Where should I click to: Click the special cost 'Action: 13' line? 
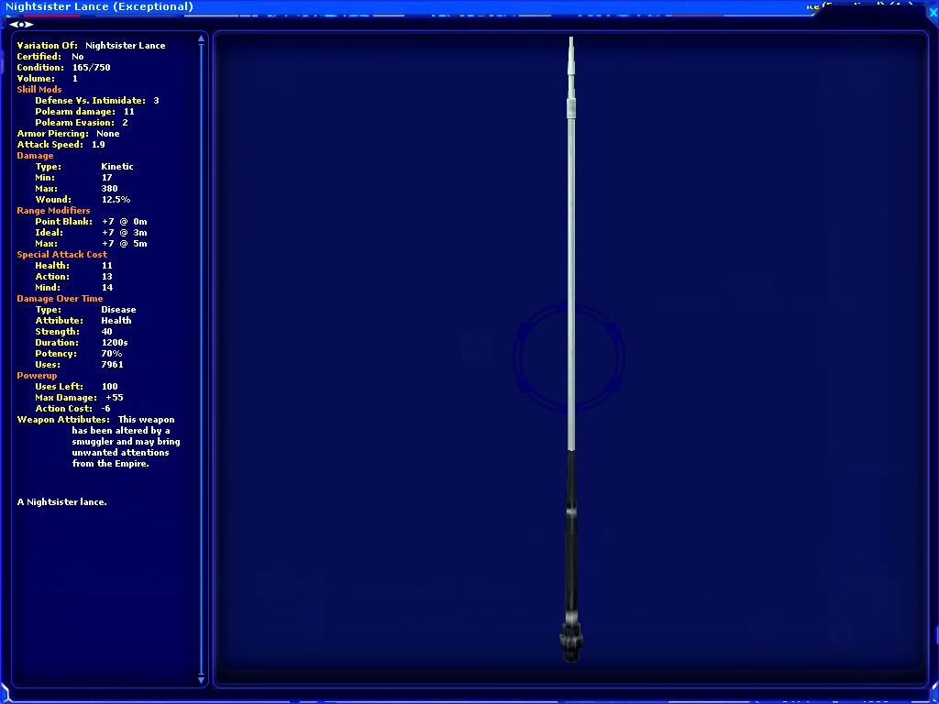(73, 277)
